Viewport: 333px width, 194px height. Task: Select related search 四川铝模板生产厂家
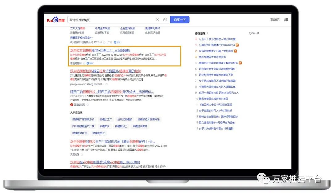[83, 126]
